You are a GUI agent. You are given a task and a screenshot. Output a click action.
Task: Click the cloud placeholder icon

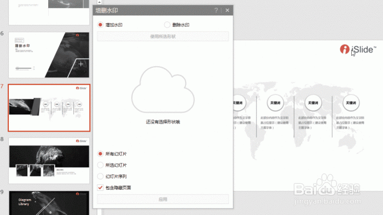click(x=163, y=90)
